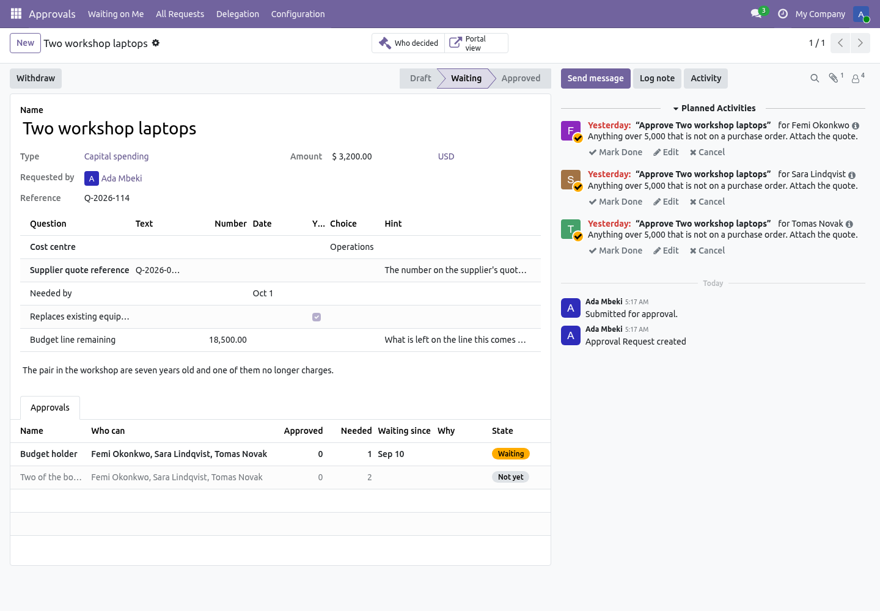The width and height of the screenshot is (880, 611).
Task: Click the Log note button
Action: [x=657, y=78]
